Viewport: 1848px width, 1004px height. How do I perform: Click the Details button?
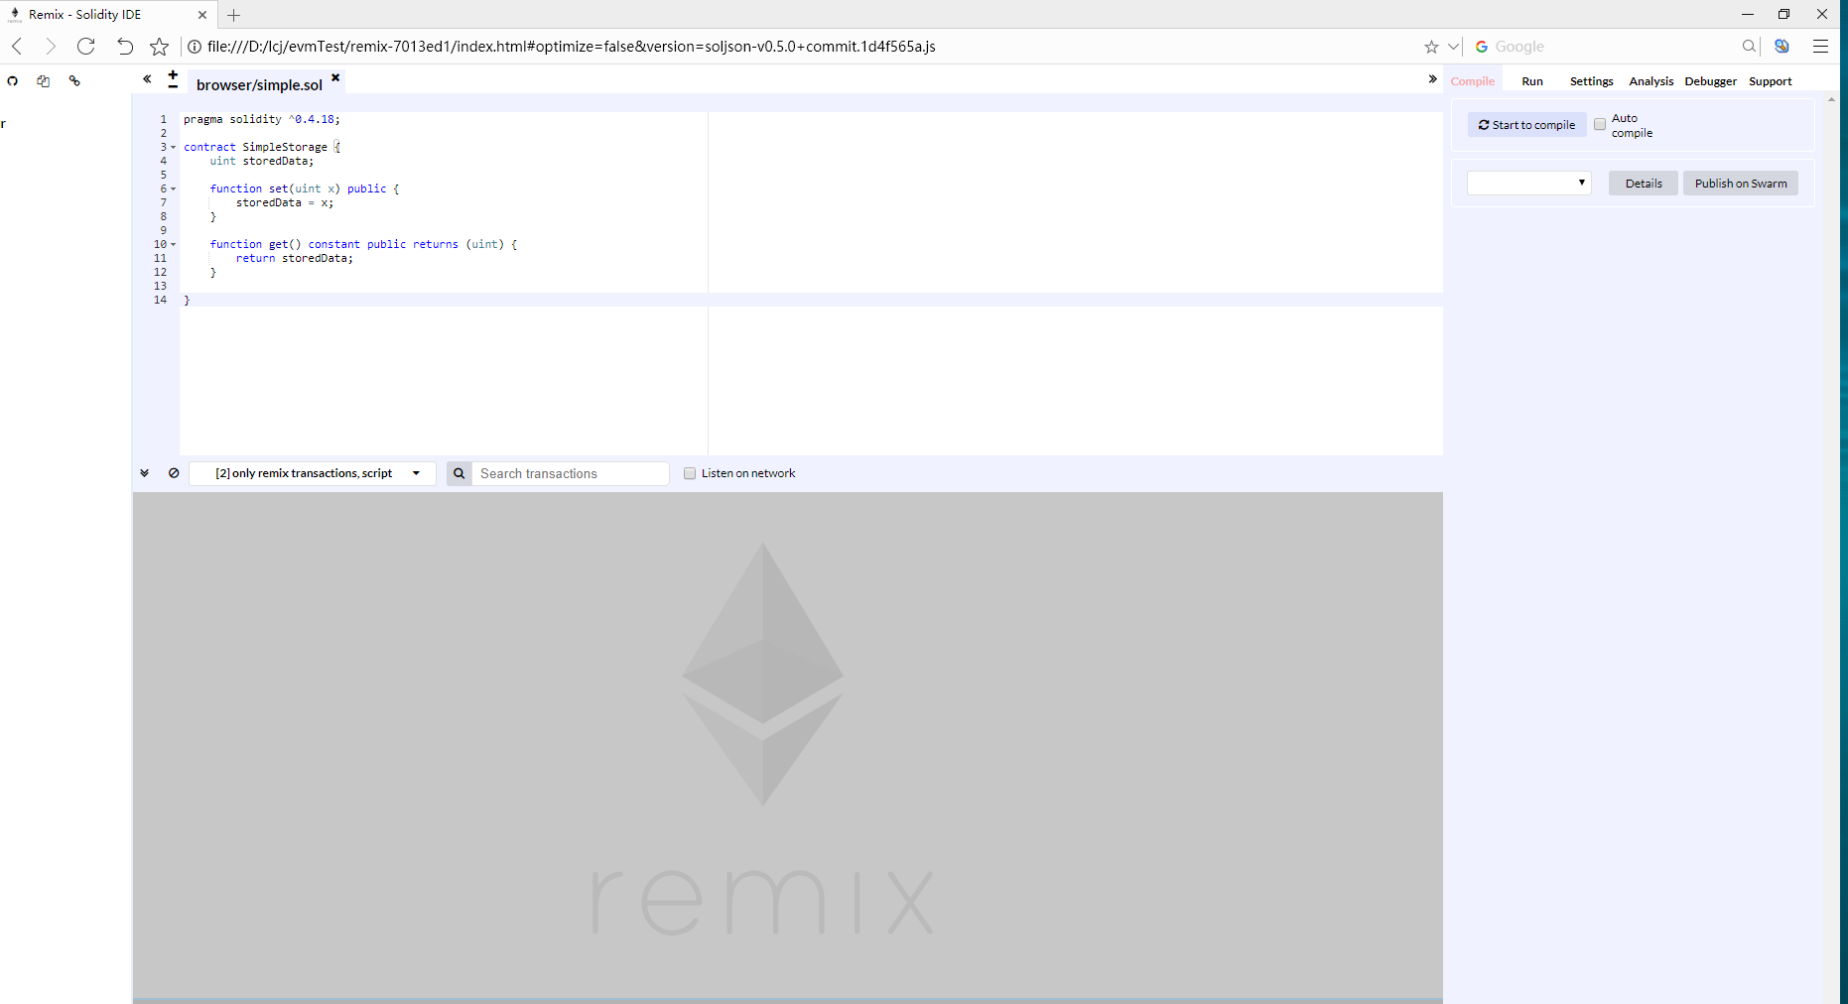point(1643,184)
